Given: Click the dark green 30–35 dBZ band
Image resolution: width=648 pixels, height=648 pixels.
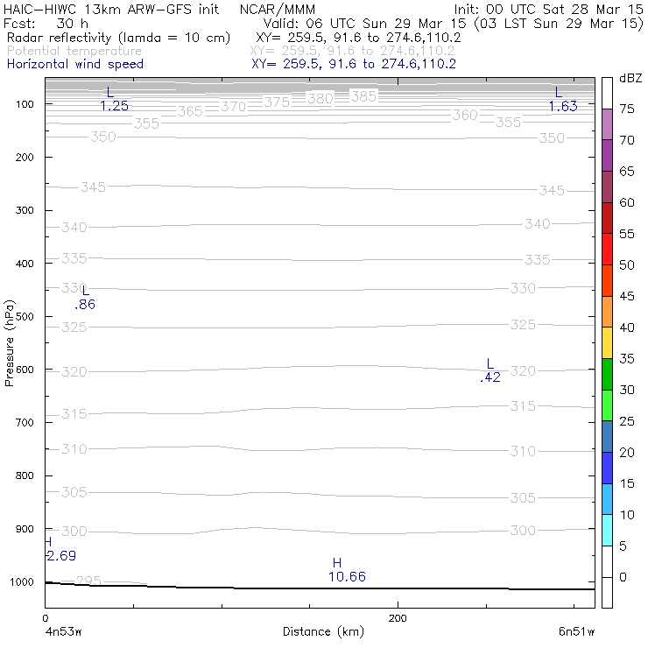Looking at the screenshot, I should (607, 374).
